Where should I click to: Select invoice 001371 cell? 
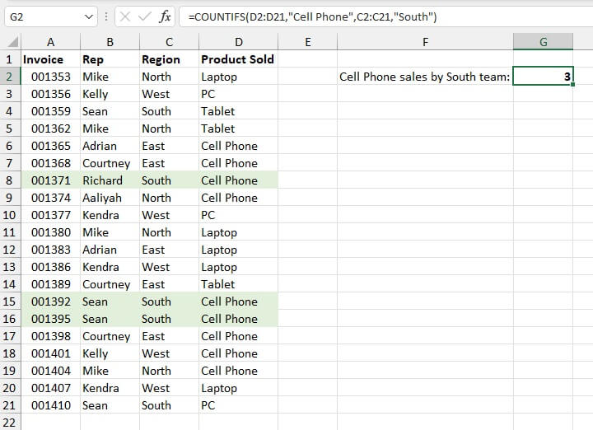coord(50,180)
